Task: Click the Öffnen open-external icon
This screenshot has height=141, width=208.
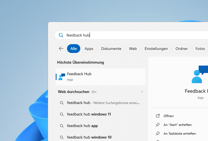Action: (x=158, y=116)
